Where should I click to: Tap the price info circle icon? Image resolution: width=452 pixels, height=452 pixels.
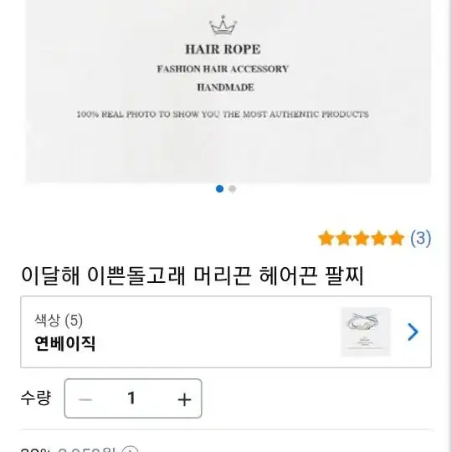click(x=131, y=449)
